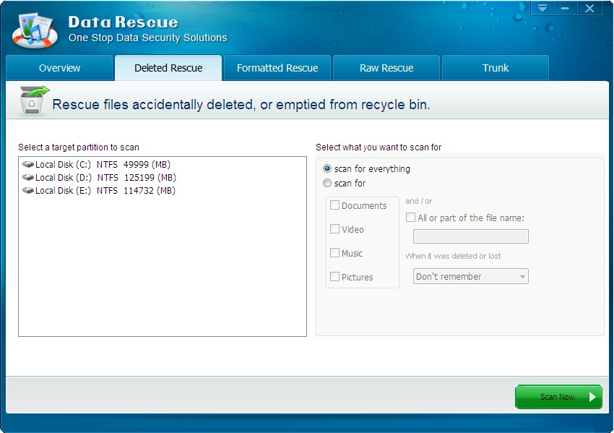Tick the Video checkbox
Image resolution: width=614 pixels, height=433 pixels.
334,229
